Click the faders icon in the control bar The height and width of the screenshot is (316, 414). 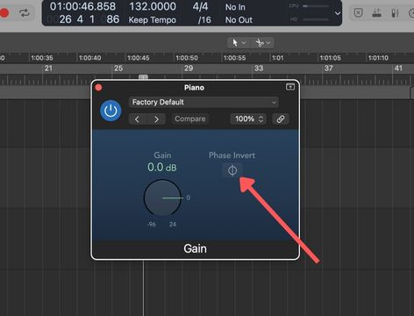pyautogui.click(x=395, y=13)
